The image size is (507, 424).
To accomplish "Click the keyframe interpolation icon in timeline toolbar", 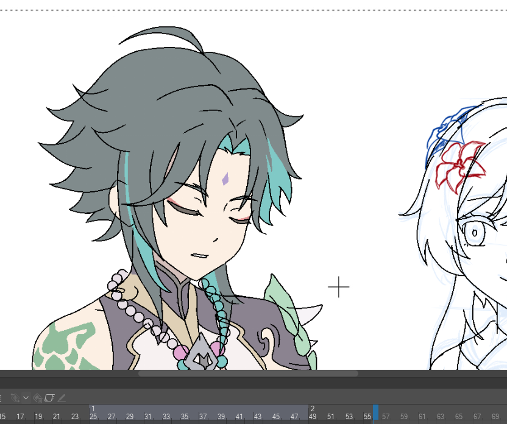I will pos(15,397).
